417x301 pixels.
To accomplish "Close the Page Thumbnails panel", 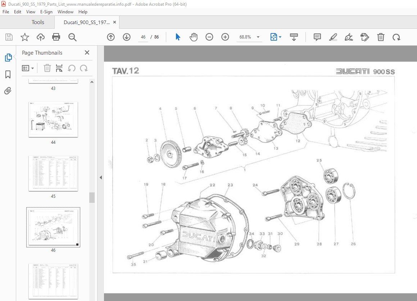I will [x=87, y=53].
